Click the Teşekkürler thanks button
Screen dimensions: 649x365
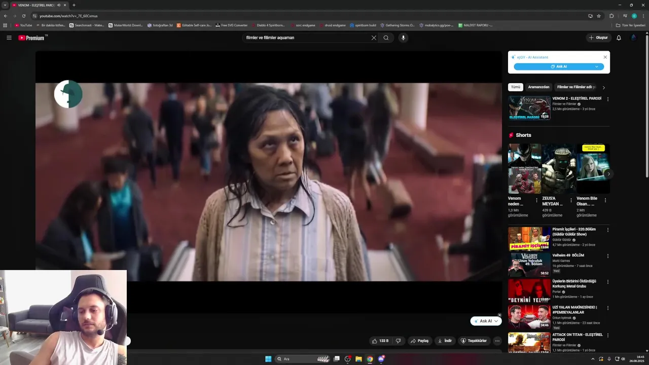tap(473, 341)
